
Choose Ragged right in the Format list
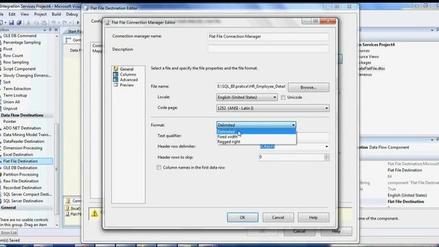(x=256, y=142)
